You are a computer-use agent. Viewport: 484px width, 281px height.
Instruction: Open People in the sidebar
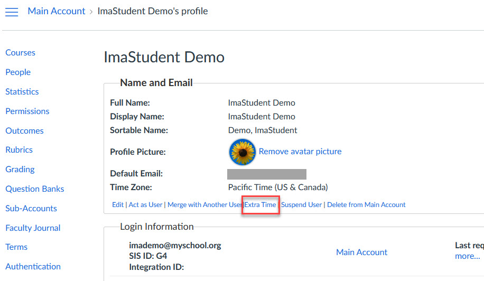pos(18,72)
